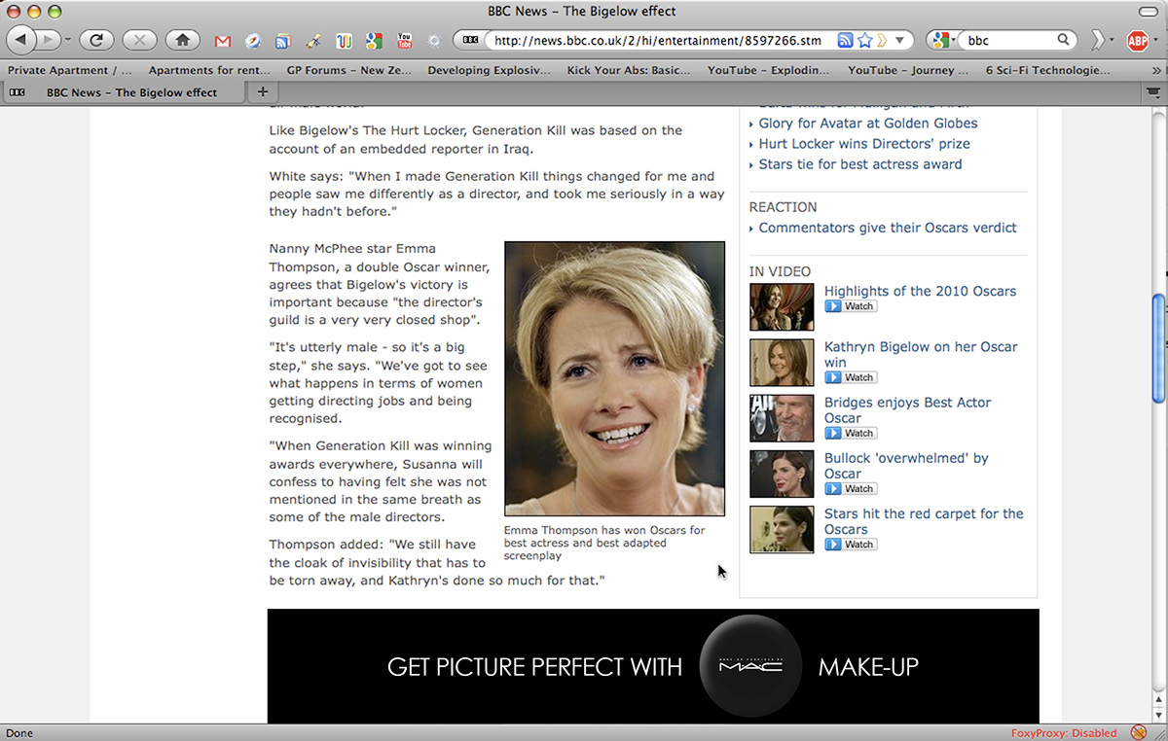Open Stars hit the red carpet link
The image size is (1168, 741).
pyautogui.click(x=924, y=521)
